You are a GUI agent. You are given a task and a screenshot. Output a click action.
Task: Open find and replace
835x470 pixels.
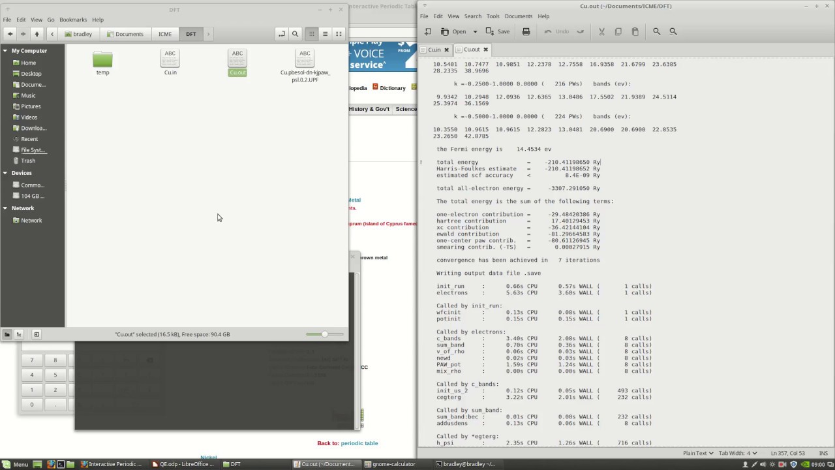point(673,31)
